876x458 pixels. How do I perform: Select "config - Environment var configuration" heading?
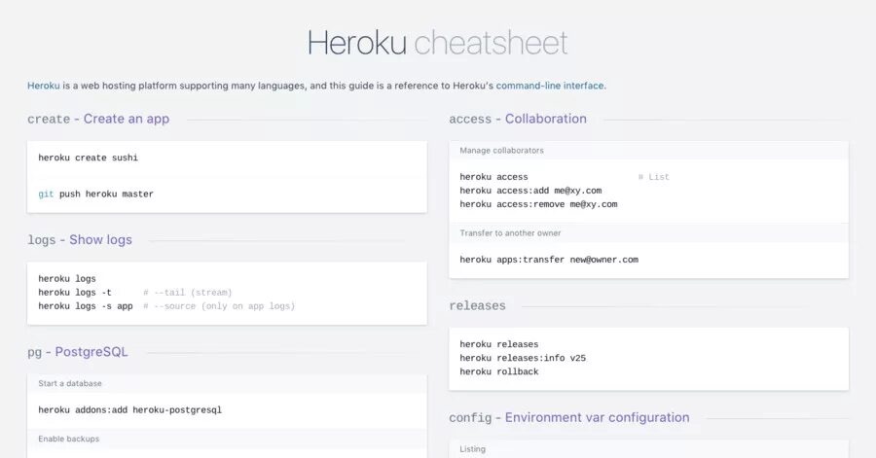click(569, 417)
